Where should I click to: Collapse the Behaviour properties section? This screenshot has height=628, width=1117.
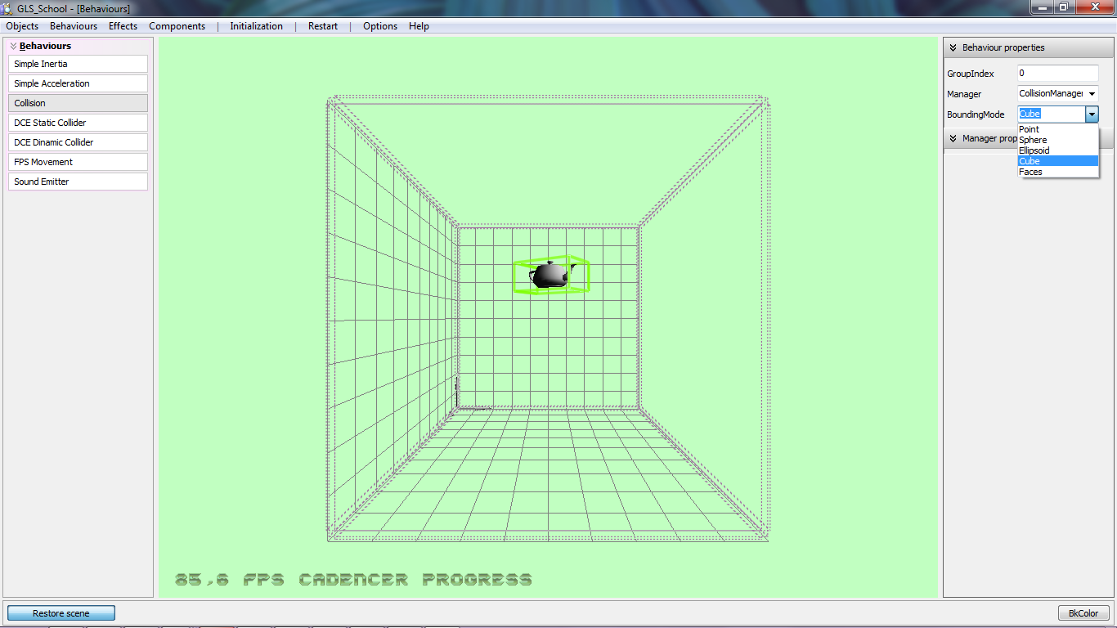click(x=953, y=48)
